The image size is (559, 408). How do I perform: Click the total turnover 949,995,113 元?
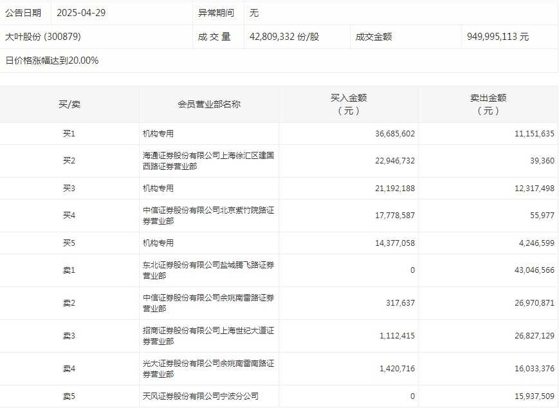(x=498, y=37)
